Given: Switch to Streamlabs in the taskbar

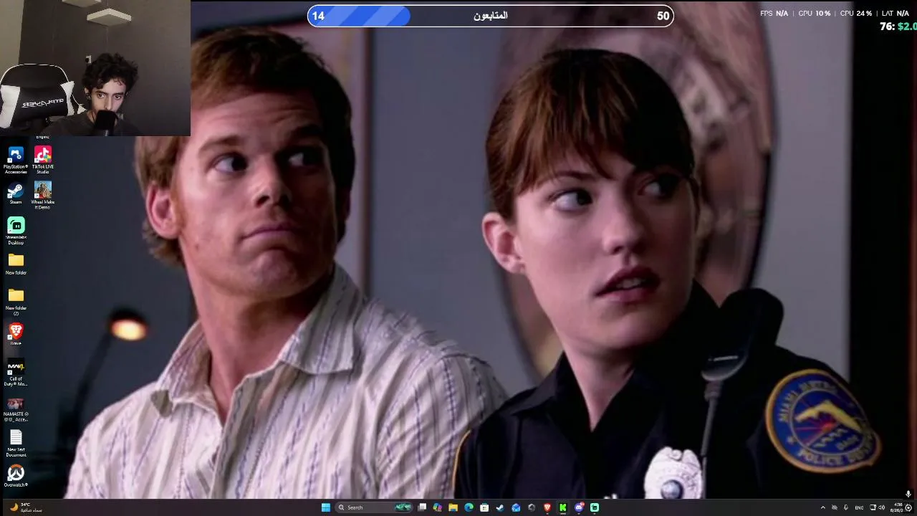Looking at the screenshot, I should point(595,507).
